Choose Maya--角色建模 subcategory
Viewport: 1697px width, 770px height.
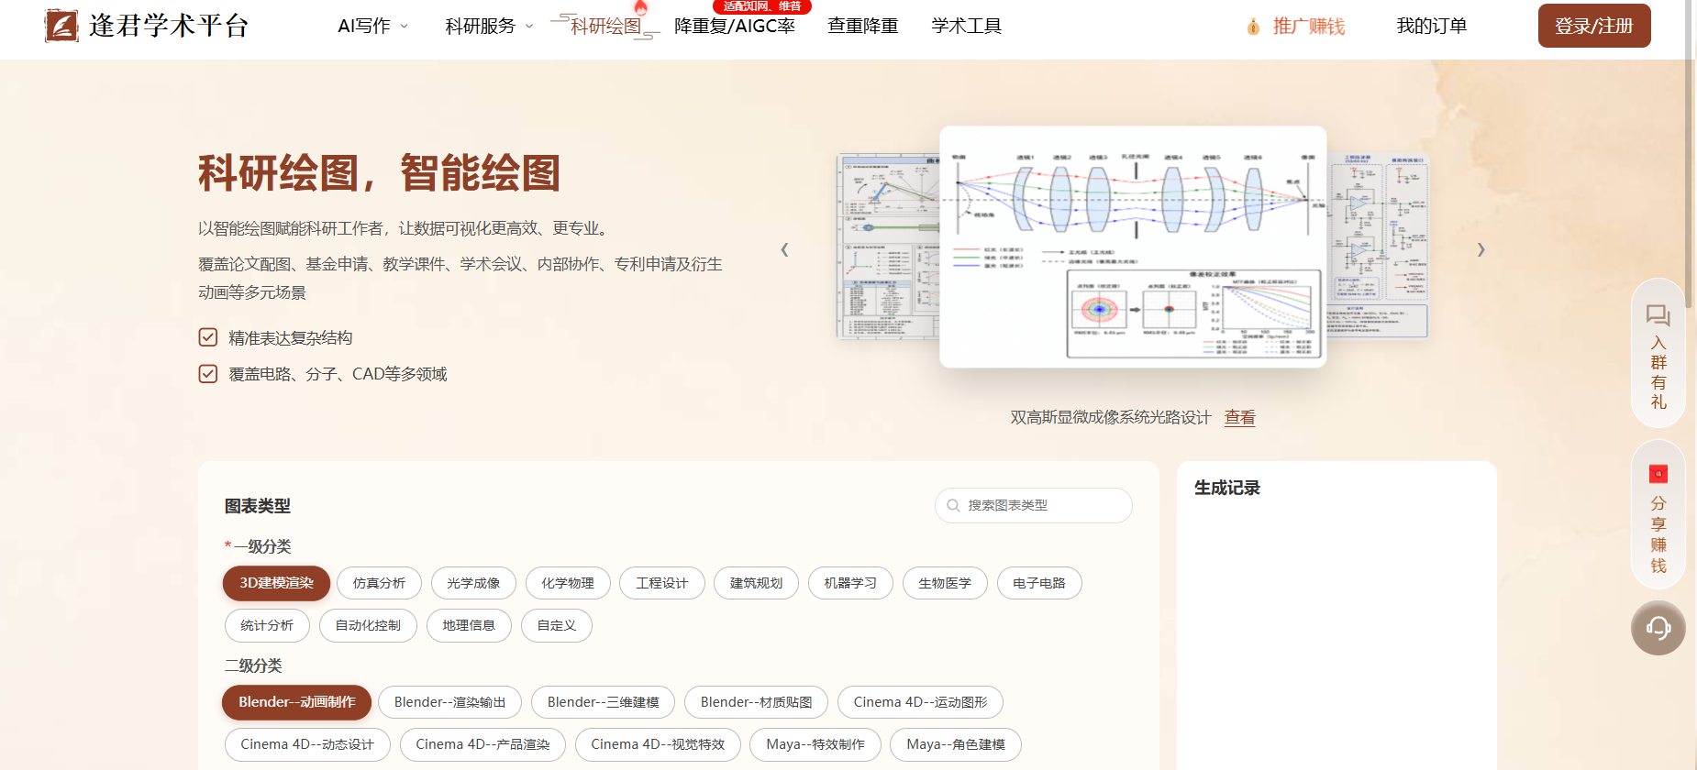[956, 744]
